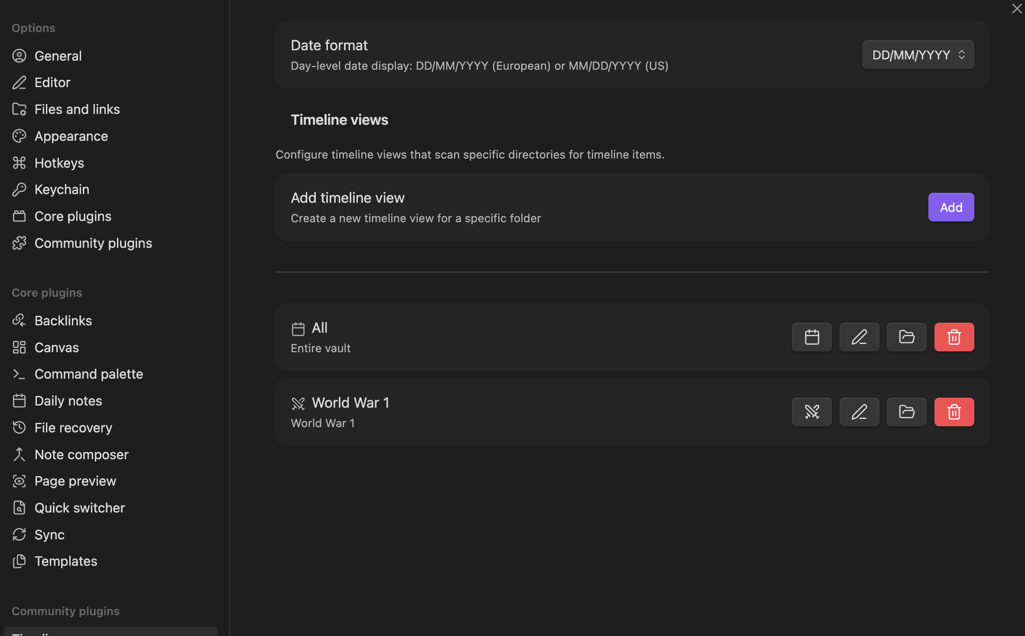This screenshot has width=1025, height=636.
Task: Open the Sync settings page
Action: click(49, 534)
